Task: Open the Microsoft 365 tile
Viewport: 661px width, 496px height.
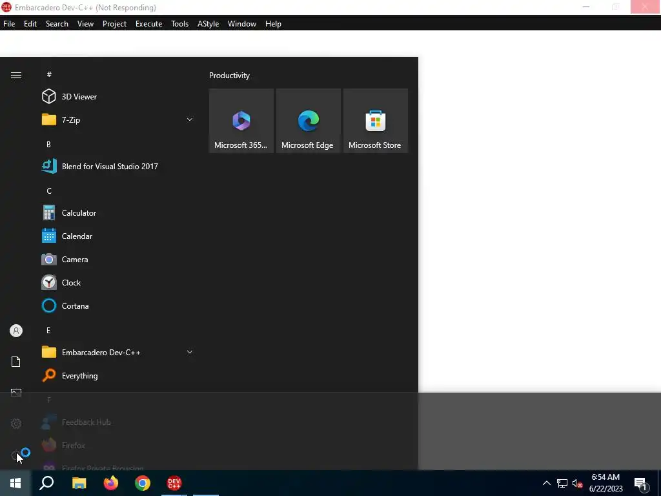Action: (x=241, y=121)
